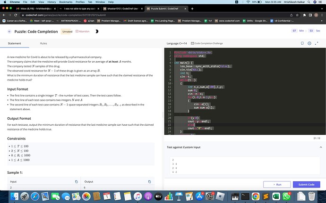
Task: Open Launchpad from the Dock
Action: [x=25, y=196]
